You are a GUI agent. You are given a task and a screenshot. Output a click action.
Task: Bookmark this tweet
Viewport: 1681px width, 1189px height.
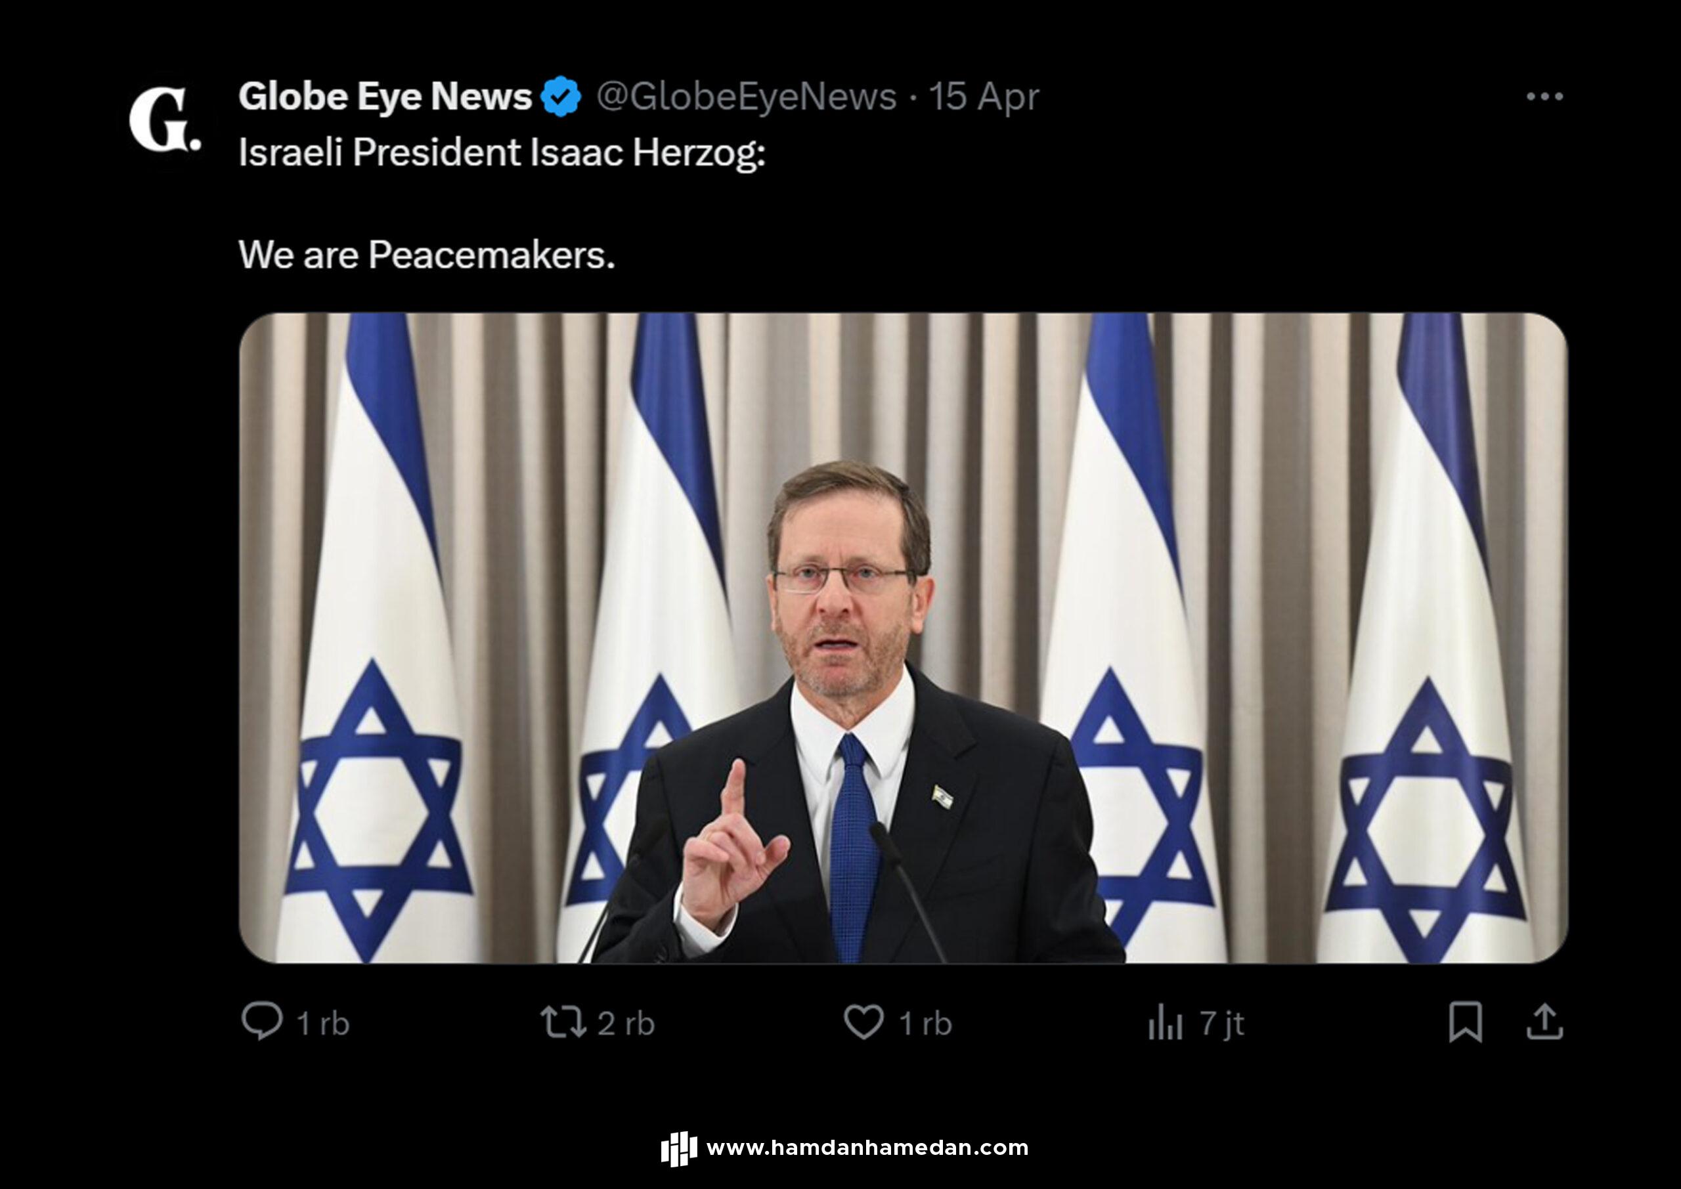click(1466, 1022)
